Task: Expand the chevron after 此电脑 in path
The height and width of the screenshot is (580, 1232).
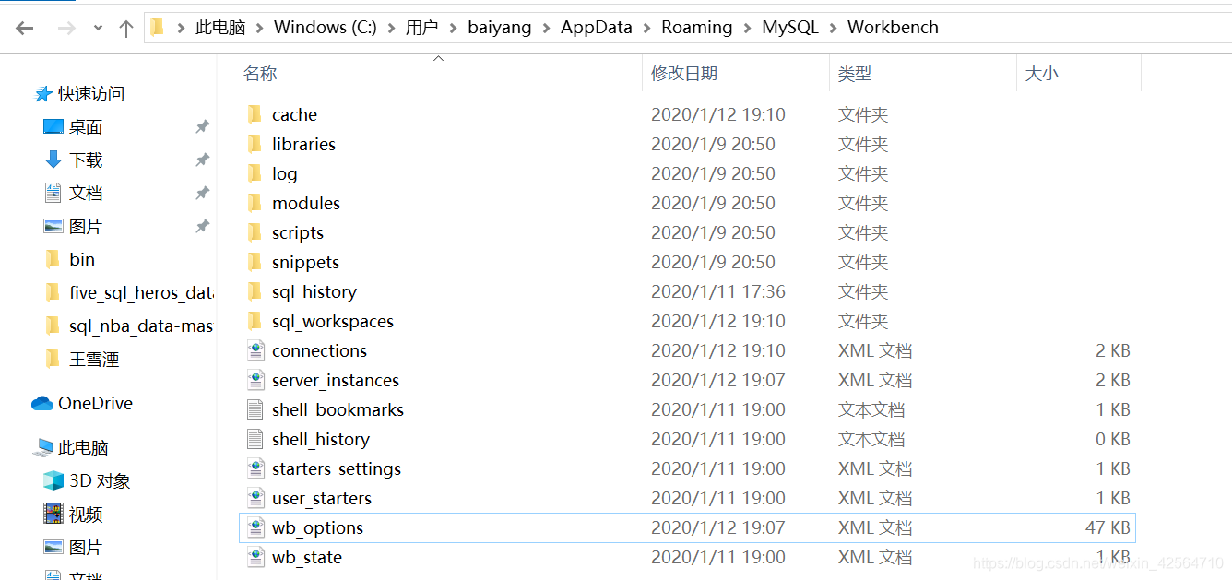Action: [259, 28]
